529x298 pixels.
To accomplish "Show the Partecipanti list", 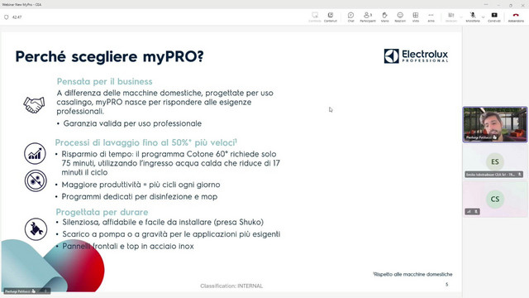I will (367, 17).
